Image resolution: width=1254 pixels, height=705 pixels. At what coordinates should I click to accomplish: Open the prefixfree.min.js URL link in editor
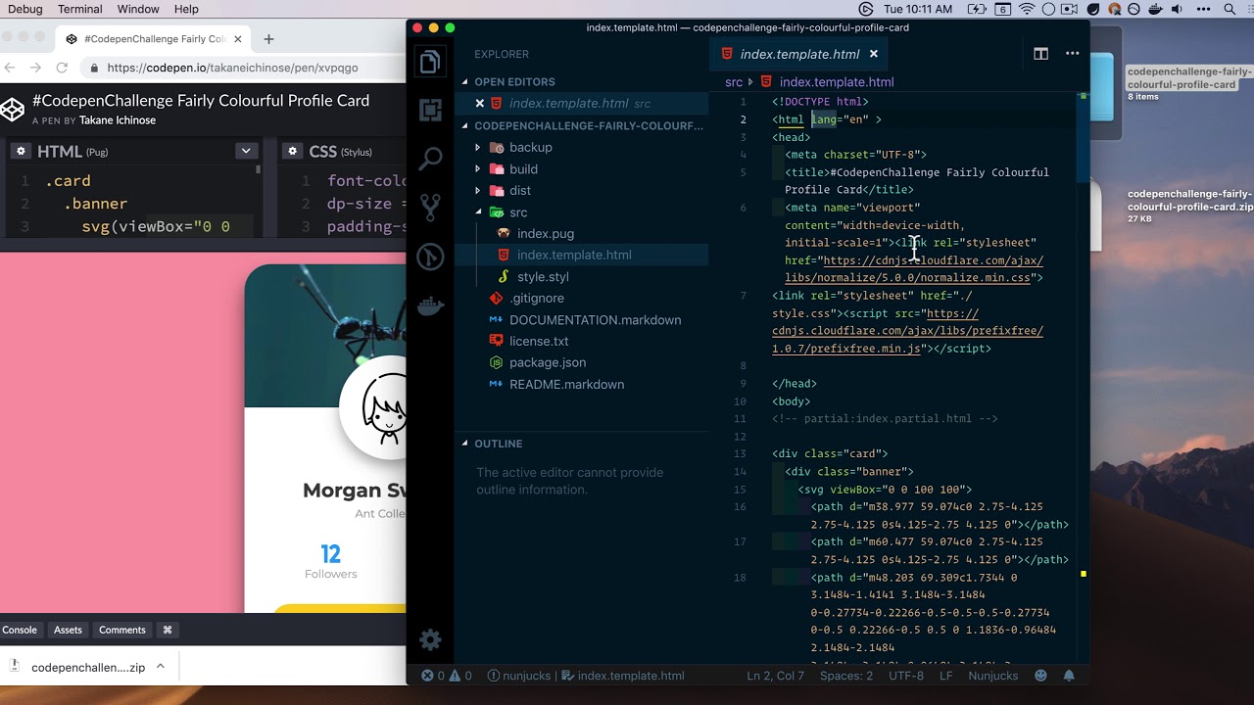coord(907,331)
